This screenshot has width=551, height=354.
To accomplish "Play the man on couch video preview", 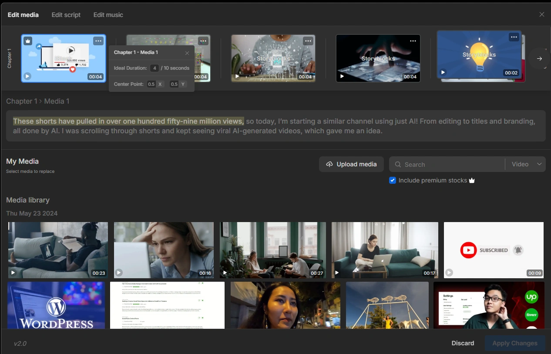I will (x=13, y=273).
